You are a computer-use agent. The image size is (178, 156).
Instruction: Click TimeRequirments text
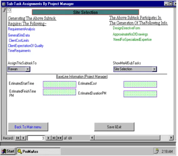[20, 51]
